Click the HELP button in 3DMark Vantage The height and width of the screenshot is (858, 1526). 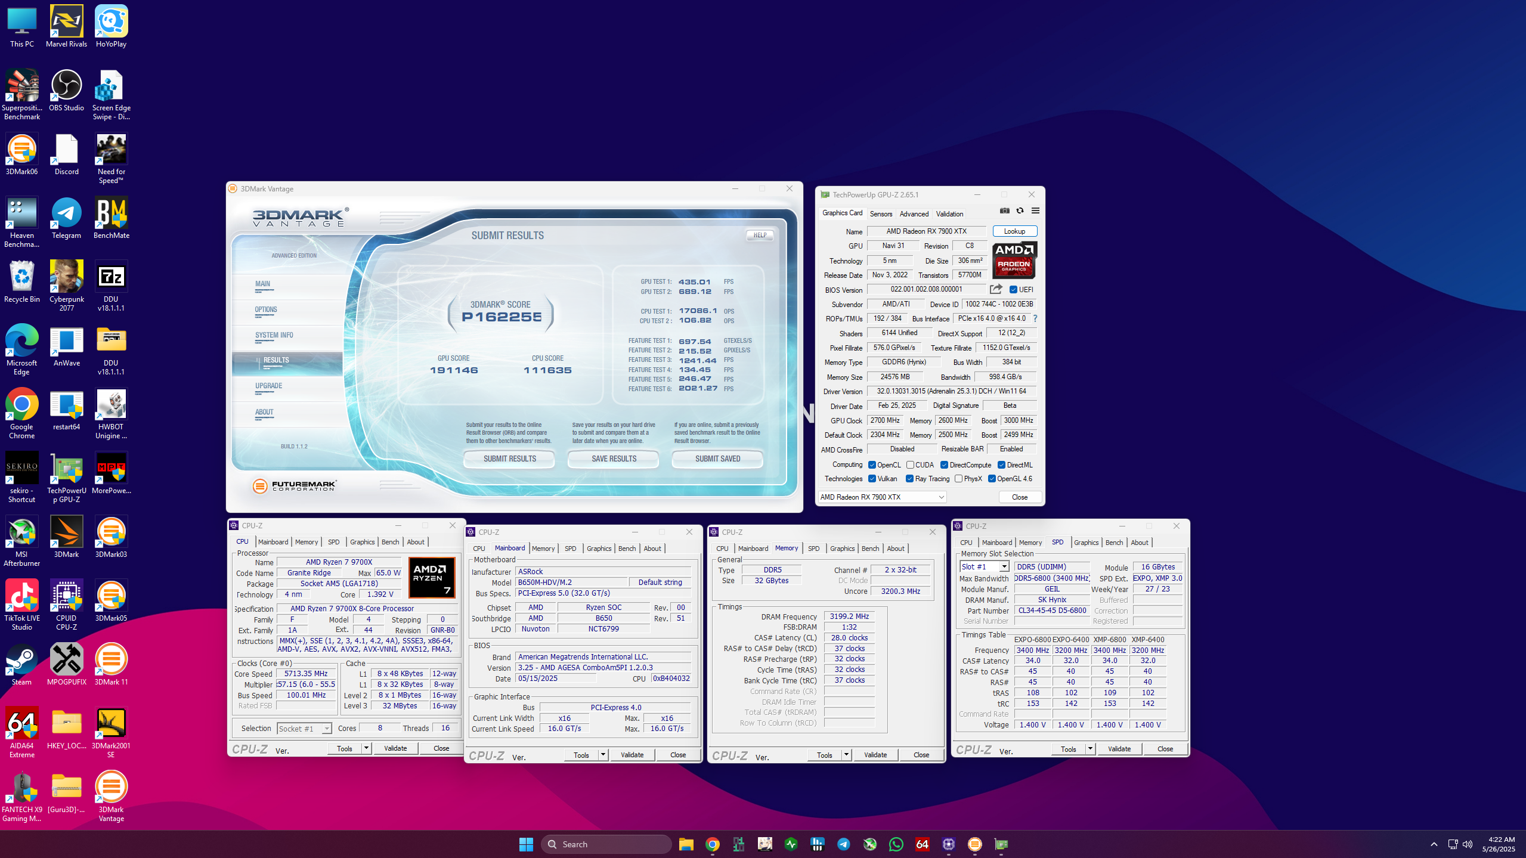pos(760,236)
